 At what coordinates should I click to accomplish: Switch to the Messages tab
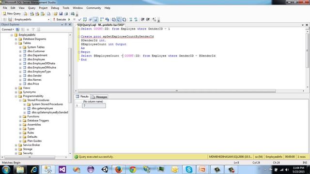coord(99,97)
